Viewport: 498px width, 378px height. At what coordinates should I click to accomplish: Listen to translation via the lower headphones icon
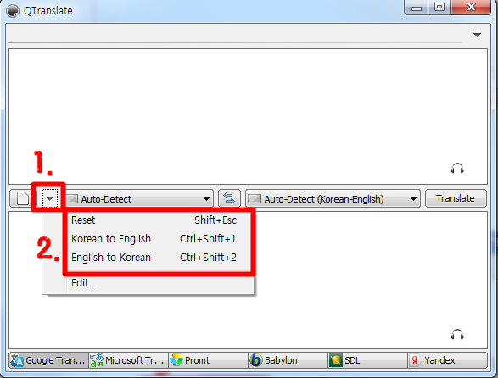[457, 335]
